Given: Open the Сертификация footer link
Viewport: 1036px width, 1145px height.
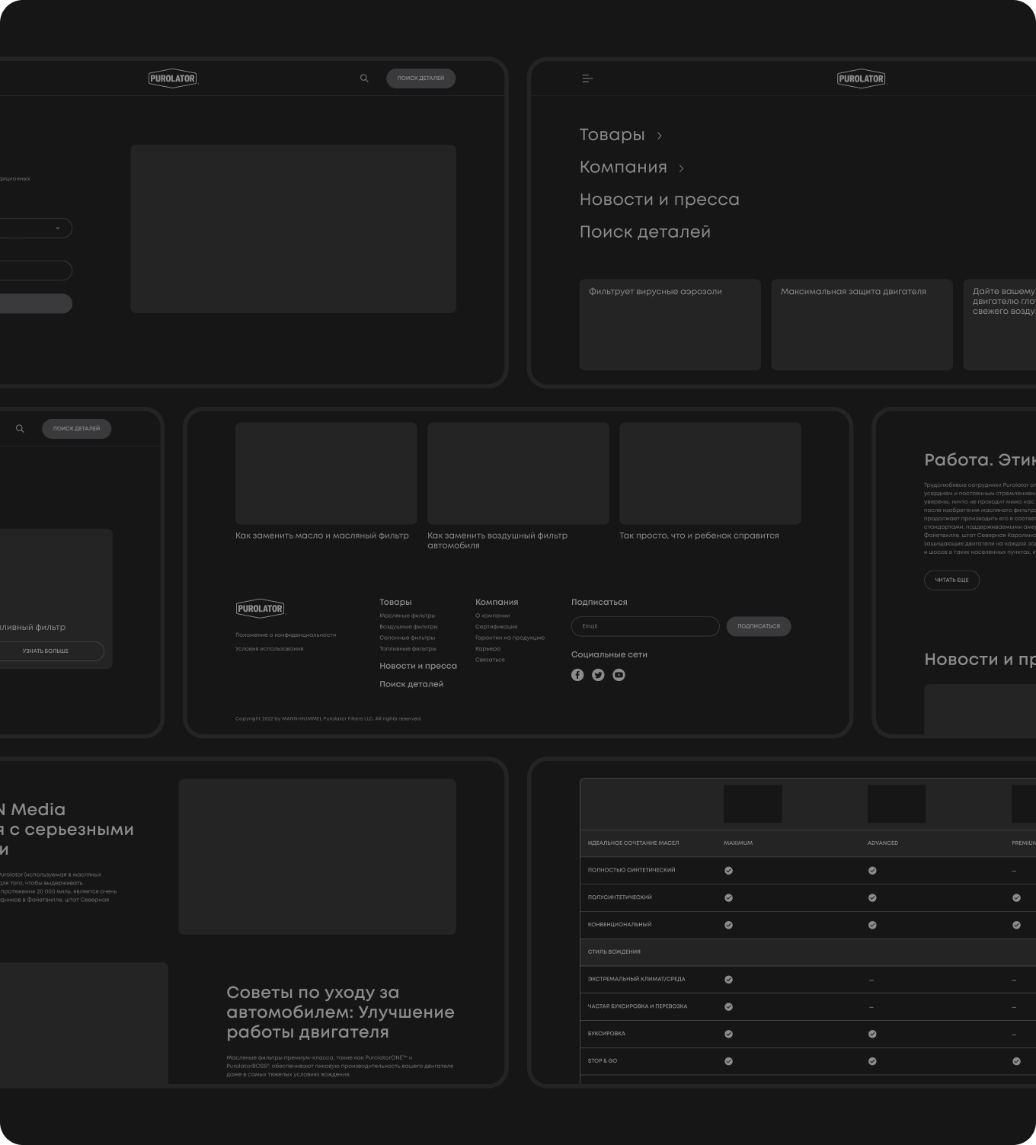Looking at the screenshot, I should [x=497, y=627].
